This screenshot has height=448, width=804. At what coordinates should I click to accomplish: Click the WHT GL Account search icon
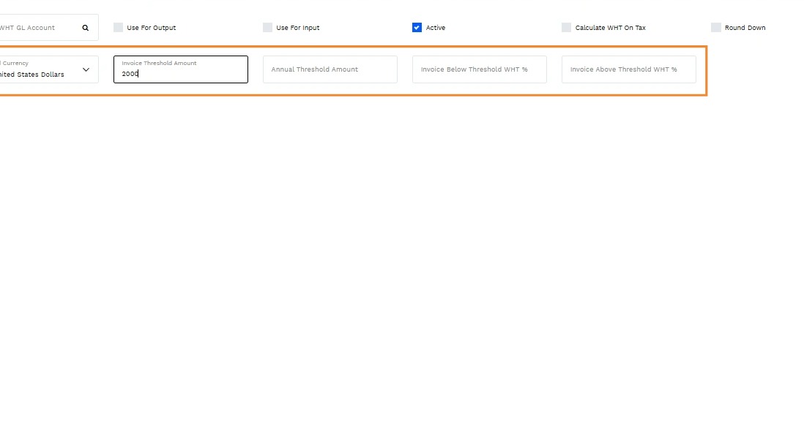pos(86,28)
